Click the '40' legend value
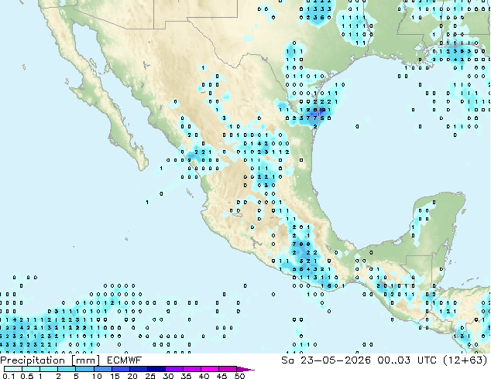Screen dimensions: 491x379 pyautogui.click(x=204, y=376)
